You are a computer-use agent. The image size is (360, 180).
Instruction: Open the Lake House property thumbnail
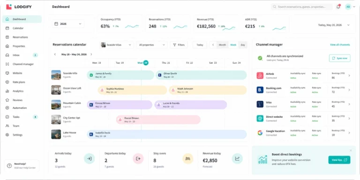pos(56,135)
